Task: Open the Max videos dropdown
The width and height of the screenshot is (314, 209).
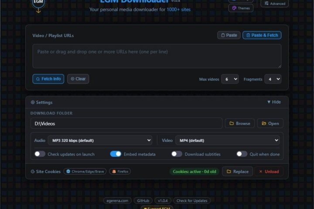Action: tap(230, 79)
